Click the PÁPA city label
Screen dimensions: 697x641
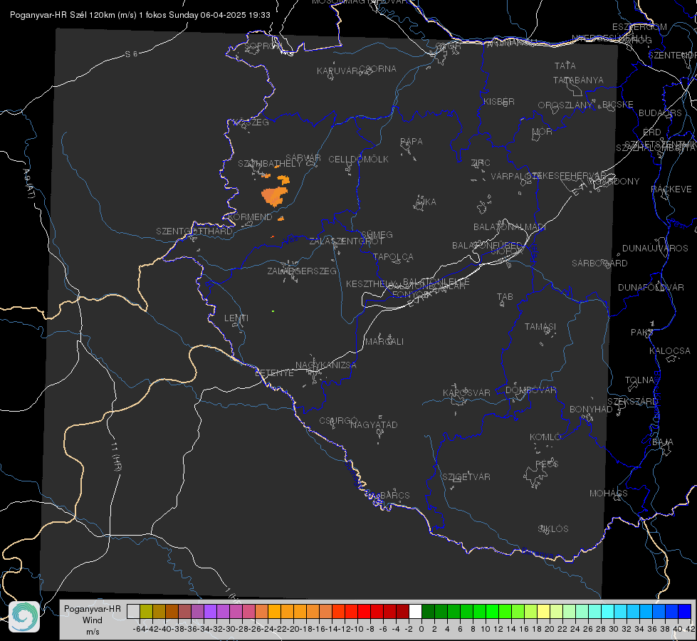[412, 142]
